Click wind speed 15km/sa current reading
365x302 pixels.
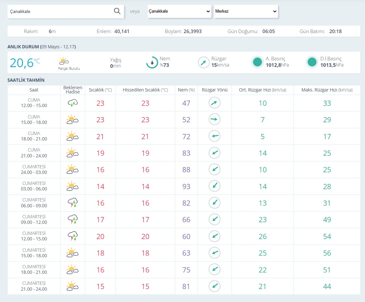pos(220,65)
